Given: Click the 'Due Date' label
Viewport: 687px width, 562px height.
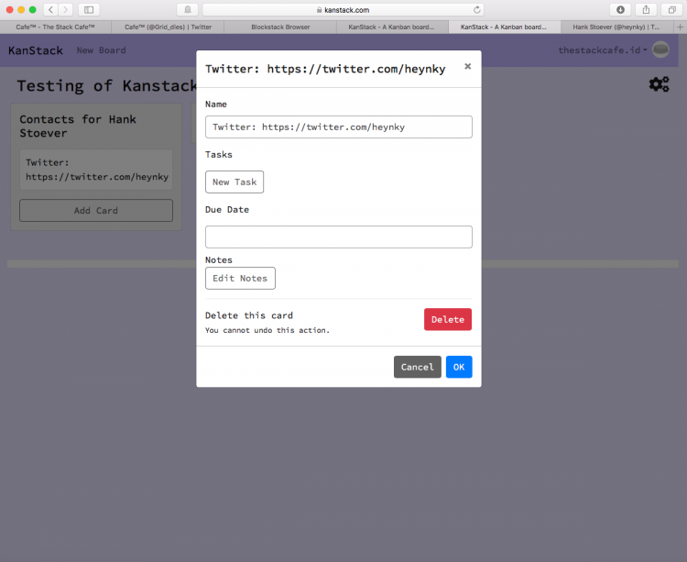Looking at the screenshot, I should (227, 210).
